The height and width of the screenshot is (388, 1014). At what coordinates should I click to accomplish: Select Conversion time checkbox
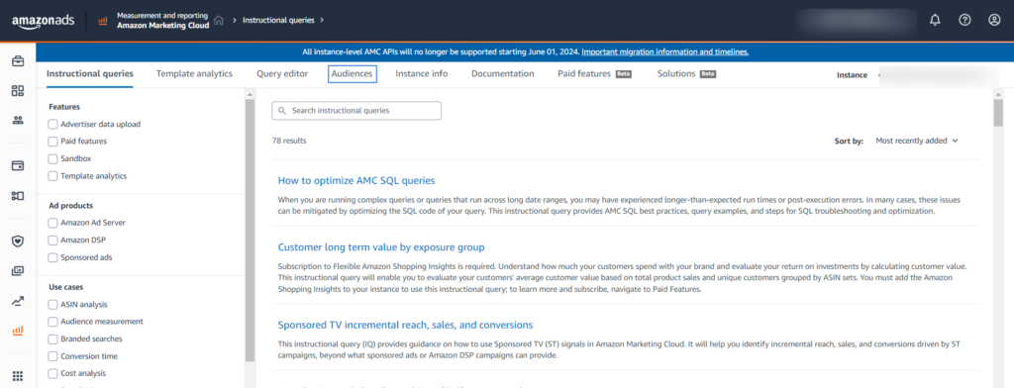click(x=53, y=356)
